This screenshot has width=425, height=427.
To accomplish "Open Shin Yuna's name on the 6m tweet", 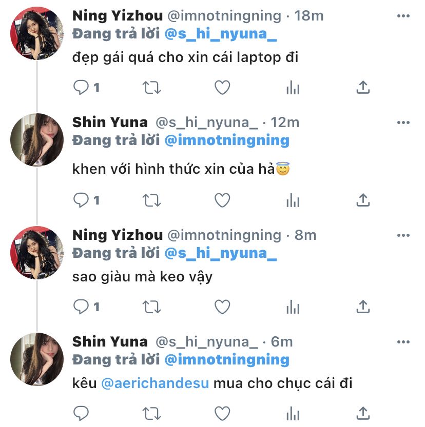I will [110, 341].
